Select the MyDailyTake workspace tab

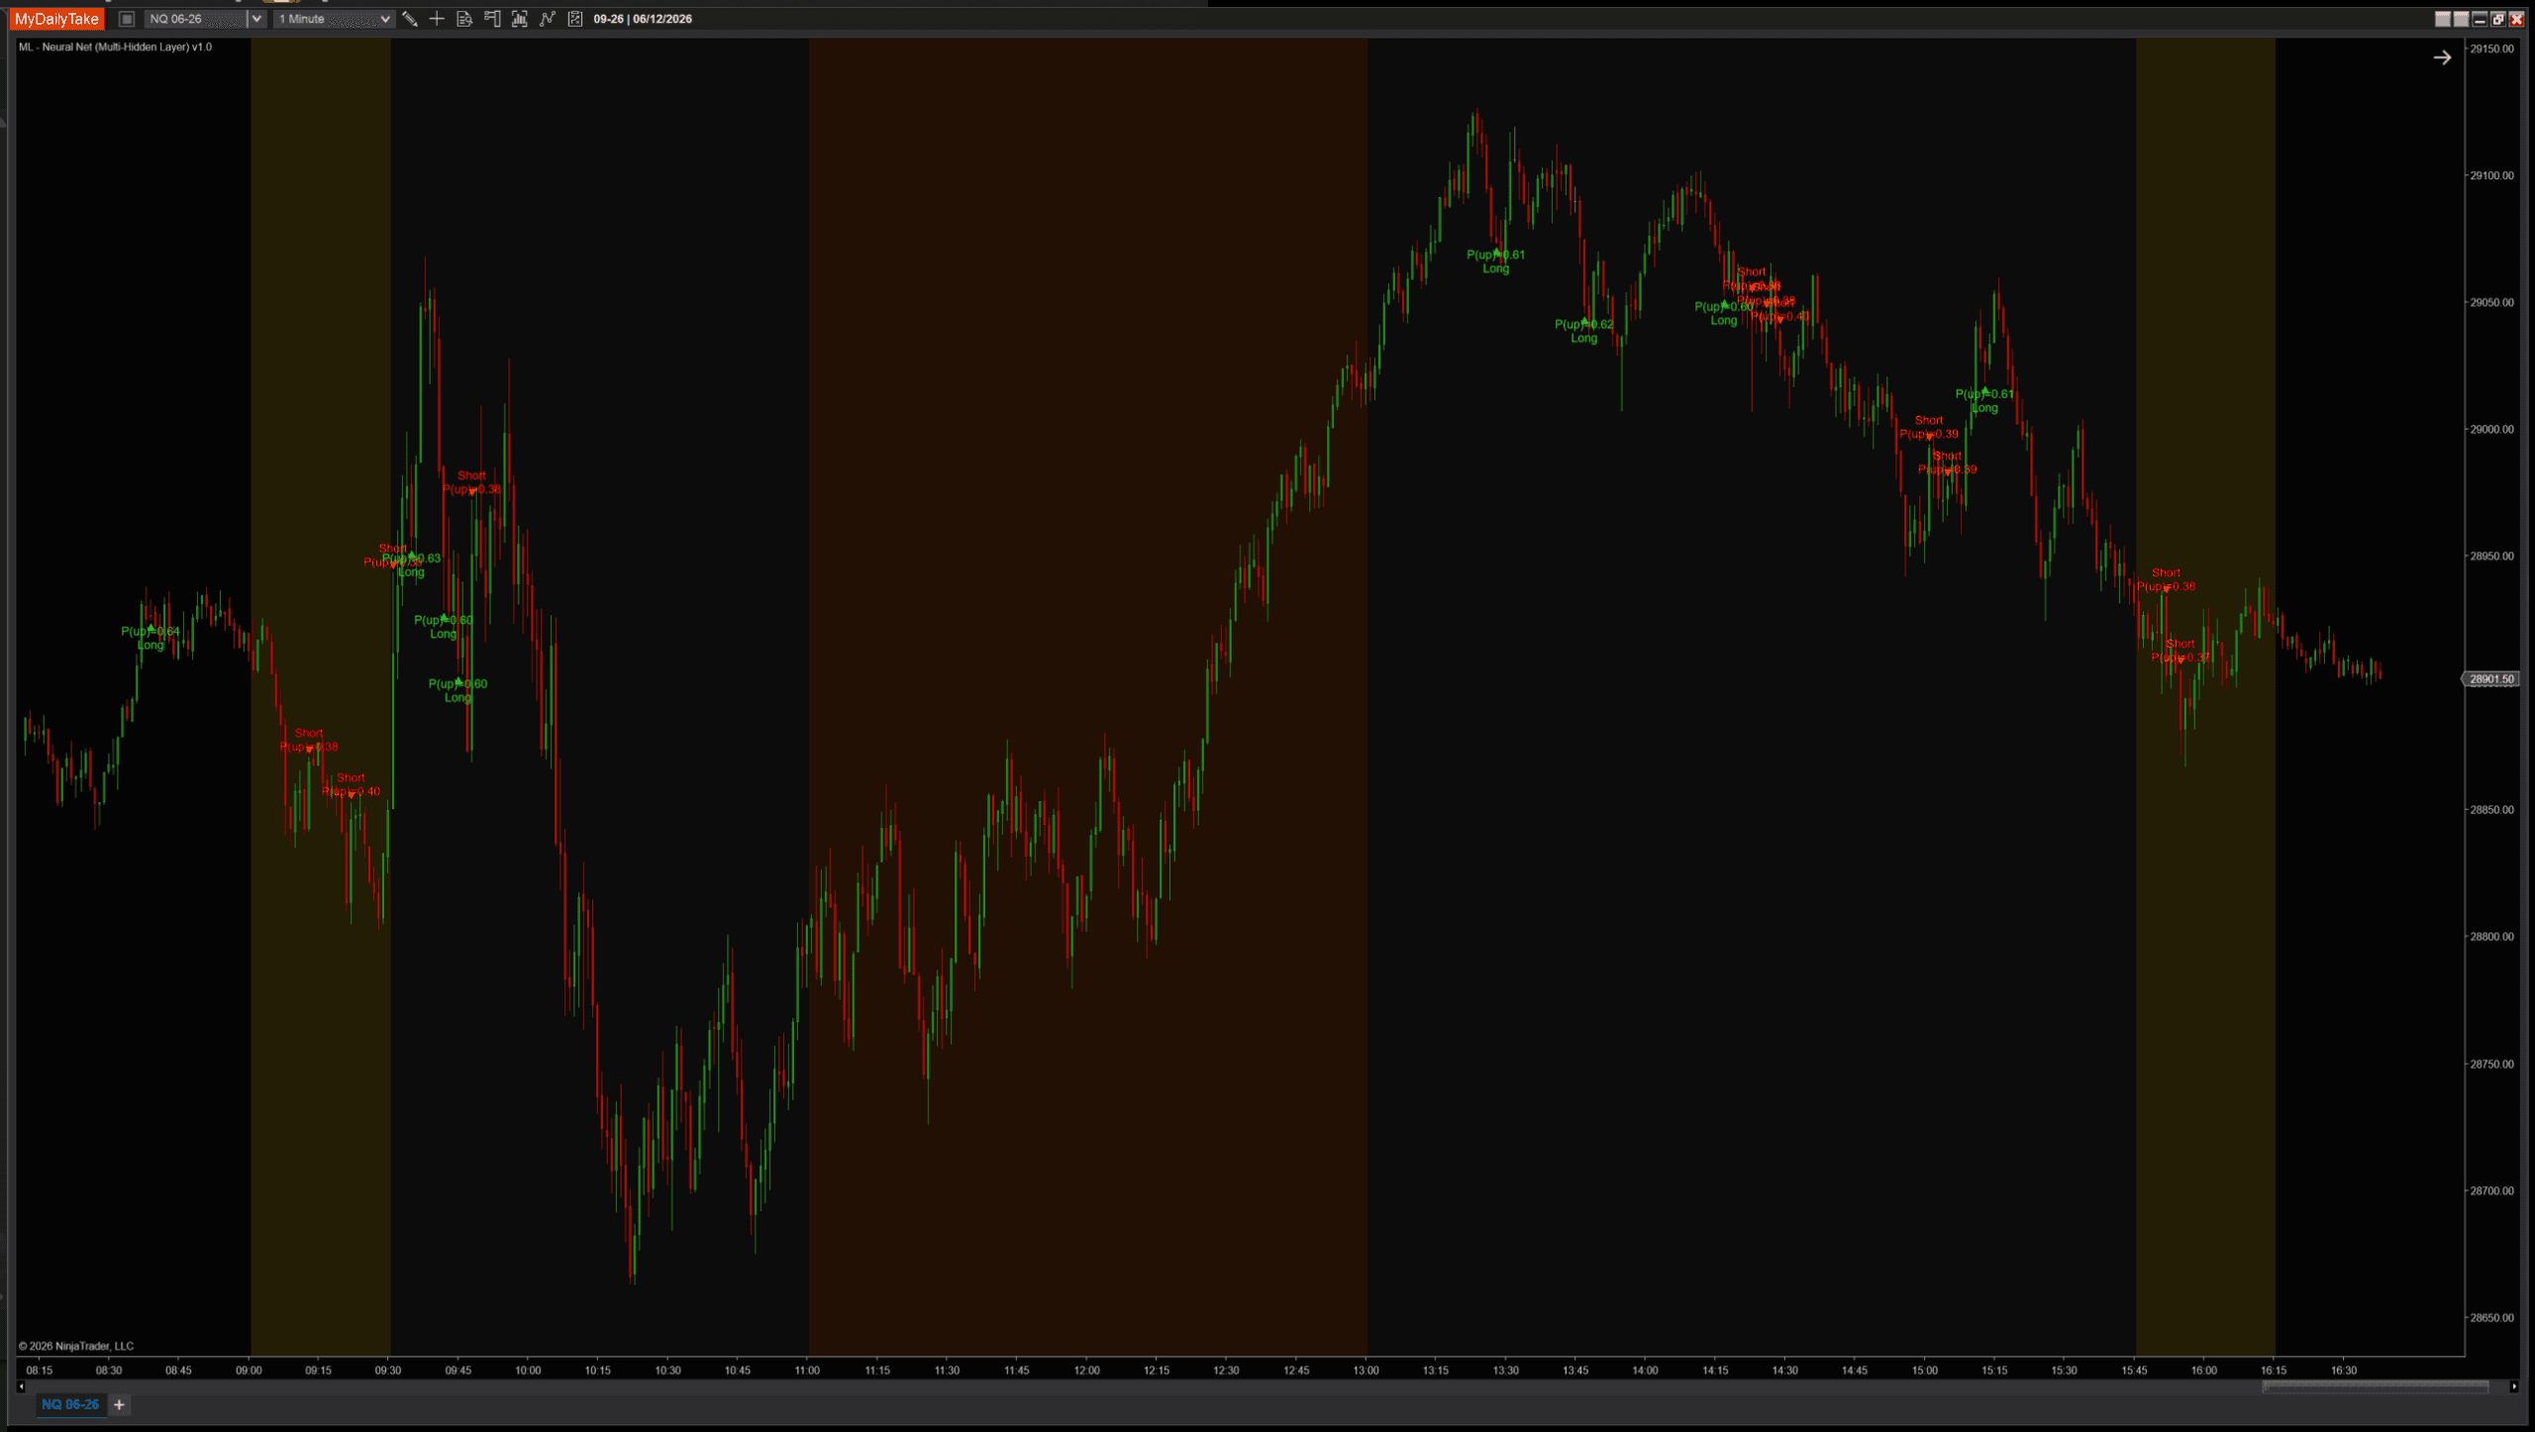pyautogui.click(x=56, y=19)
